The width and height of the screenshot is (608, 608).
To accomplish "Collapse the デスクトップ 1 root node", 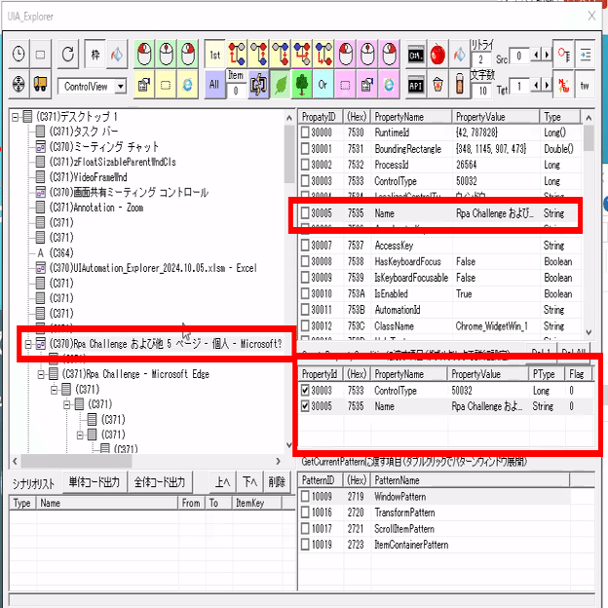I will pyautogui.click(x=16, y=117).
